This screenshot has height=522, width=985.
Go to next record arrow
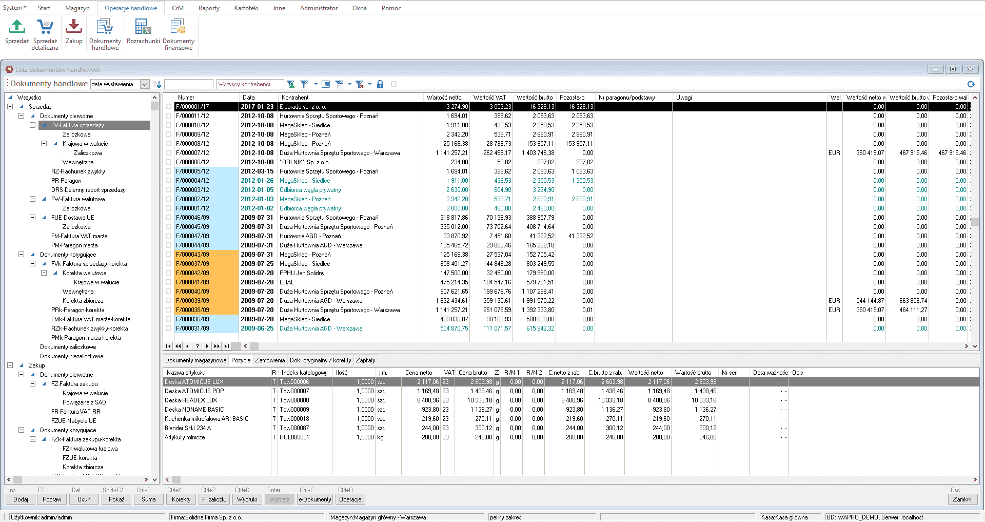coord(207,346)
